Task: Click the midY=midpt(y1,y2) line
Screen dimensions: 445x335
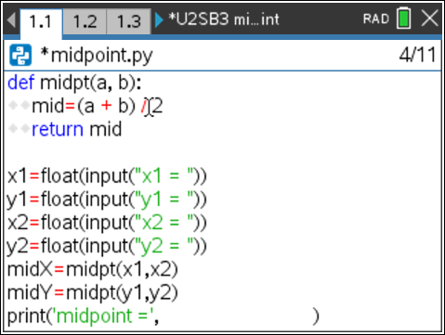Action: [x=92, y=292]
